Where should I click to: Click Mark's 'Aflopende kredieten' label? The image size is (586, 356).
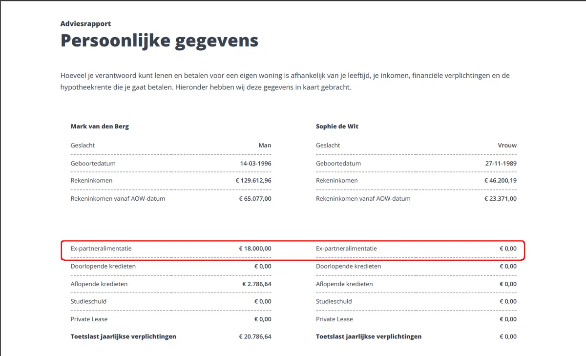coord(99,284)
